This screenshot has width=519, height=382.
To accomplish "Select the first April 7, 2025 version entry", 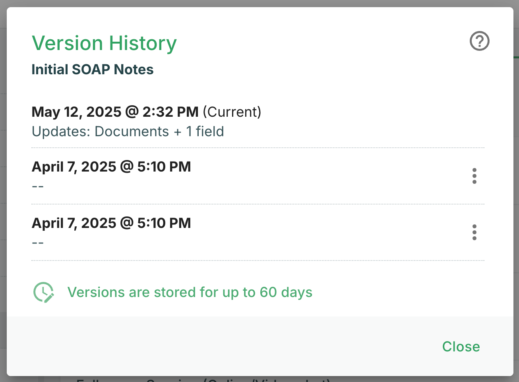I will point(111,167).
